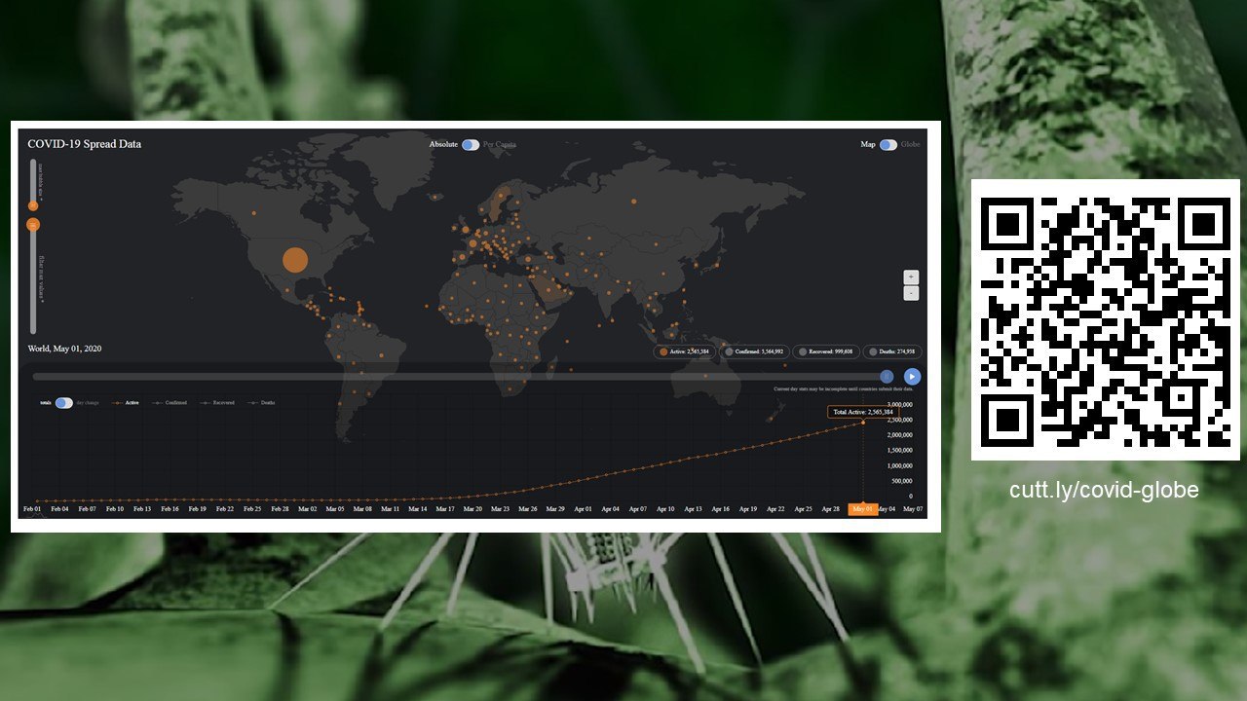The height and width of the screenshot is (701, 1247).
Task: Click the COVID-19 Spread Data title
Action: pyautogui.click(x=84, y=144)
